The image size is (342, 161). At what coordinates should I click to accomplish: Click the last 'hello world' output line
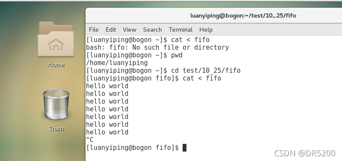click(107, 132)
